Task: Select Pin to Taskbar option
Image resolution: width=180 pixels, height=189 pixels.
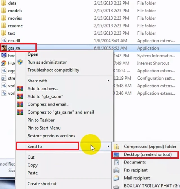Action: pos(41,120)
